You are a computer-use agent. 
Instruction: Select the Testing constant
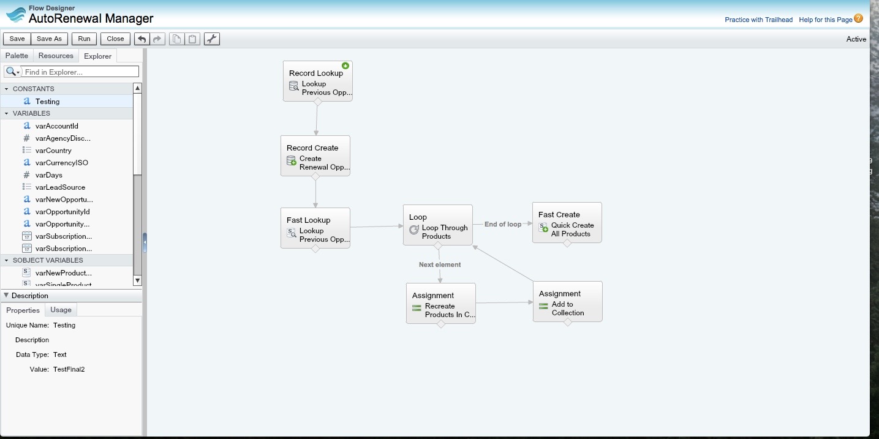tap(67, 102)
